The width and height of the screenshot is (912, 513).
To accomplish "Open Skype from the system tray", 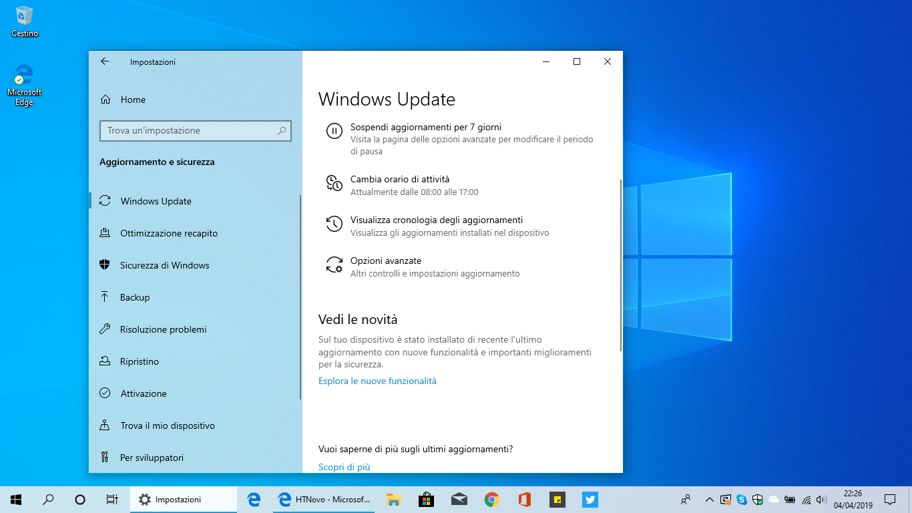I will coord(742,499).
